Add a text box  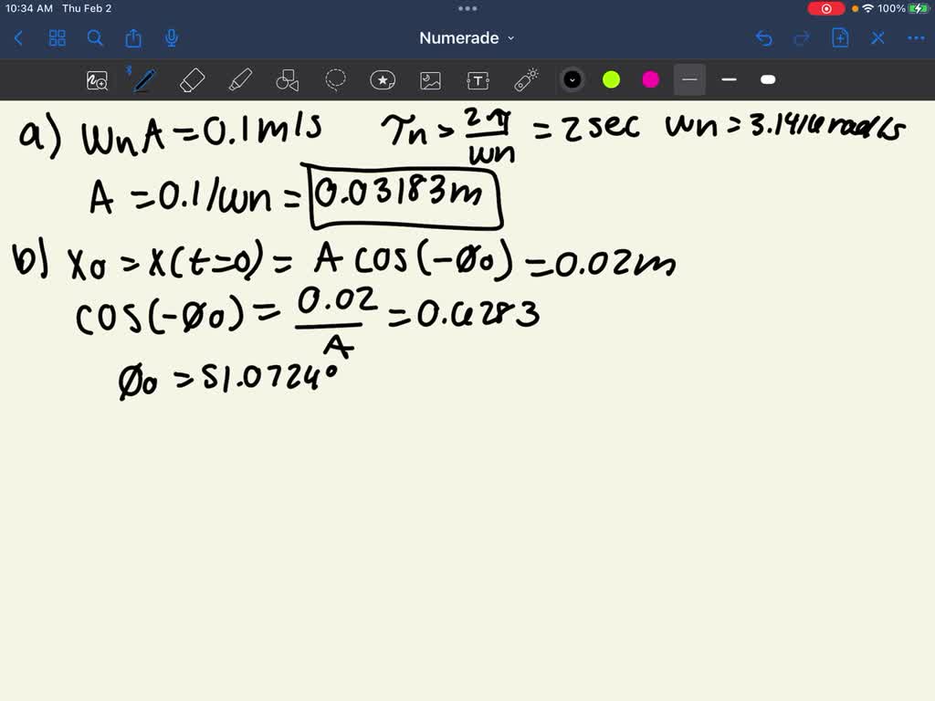click(478, 79)
